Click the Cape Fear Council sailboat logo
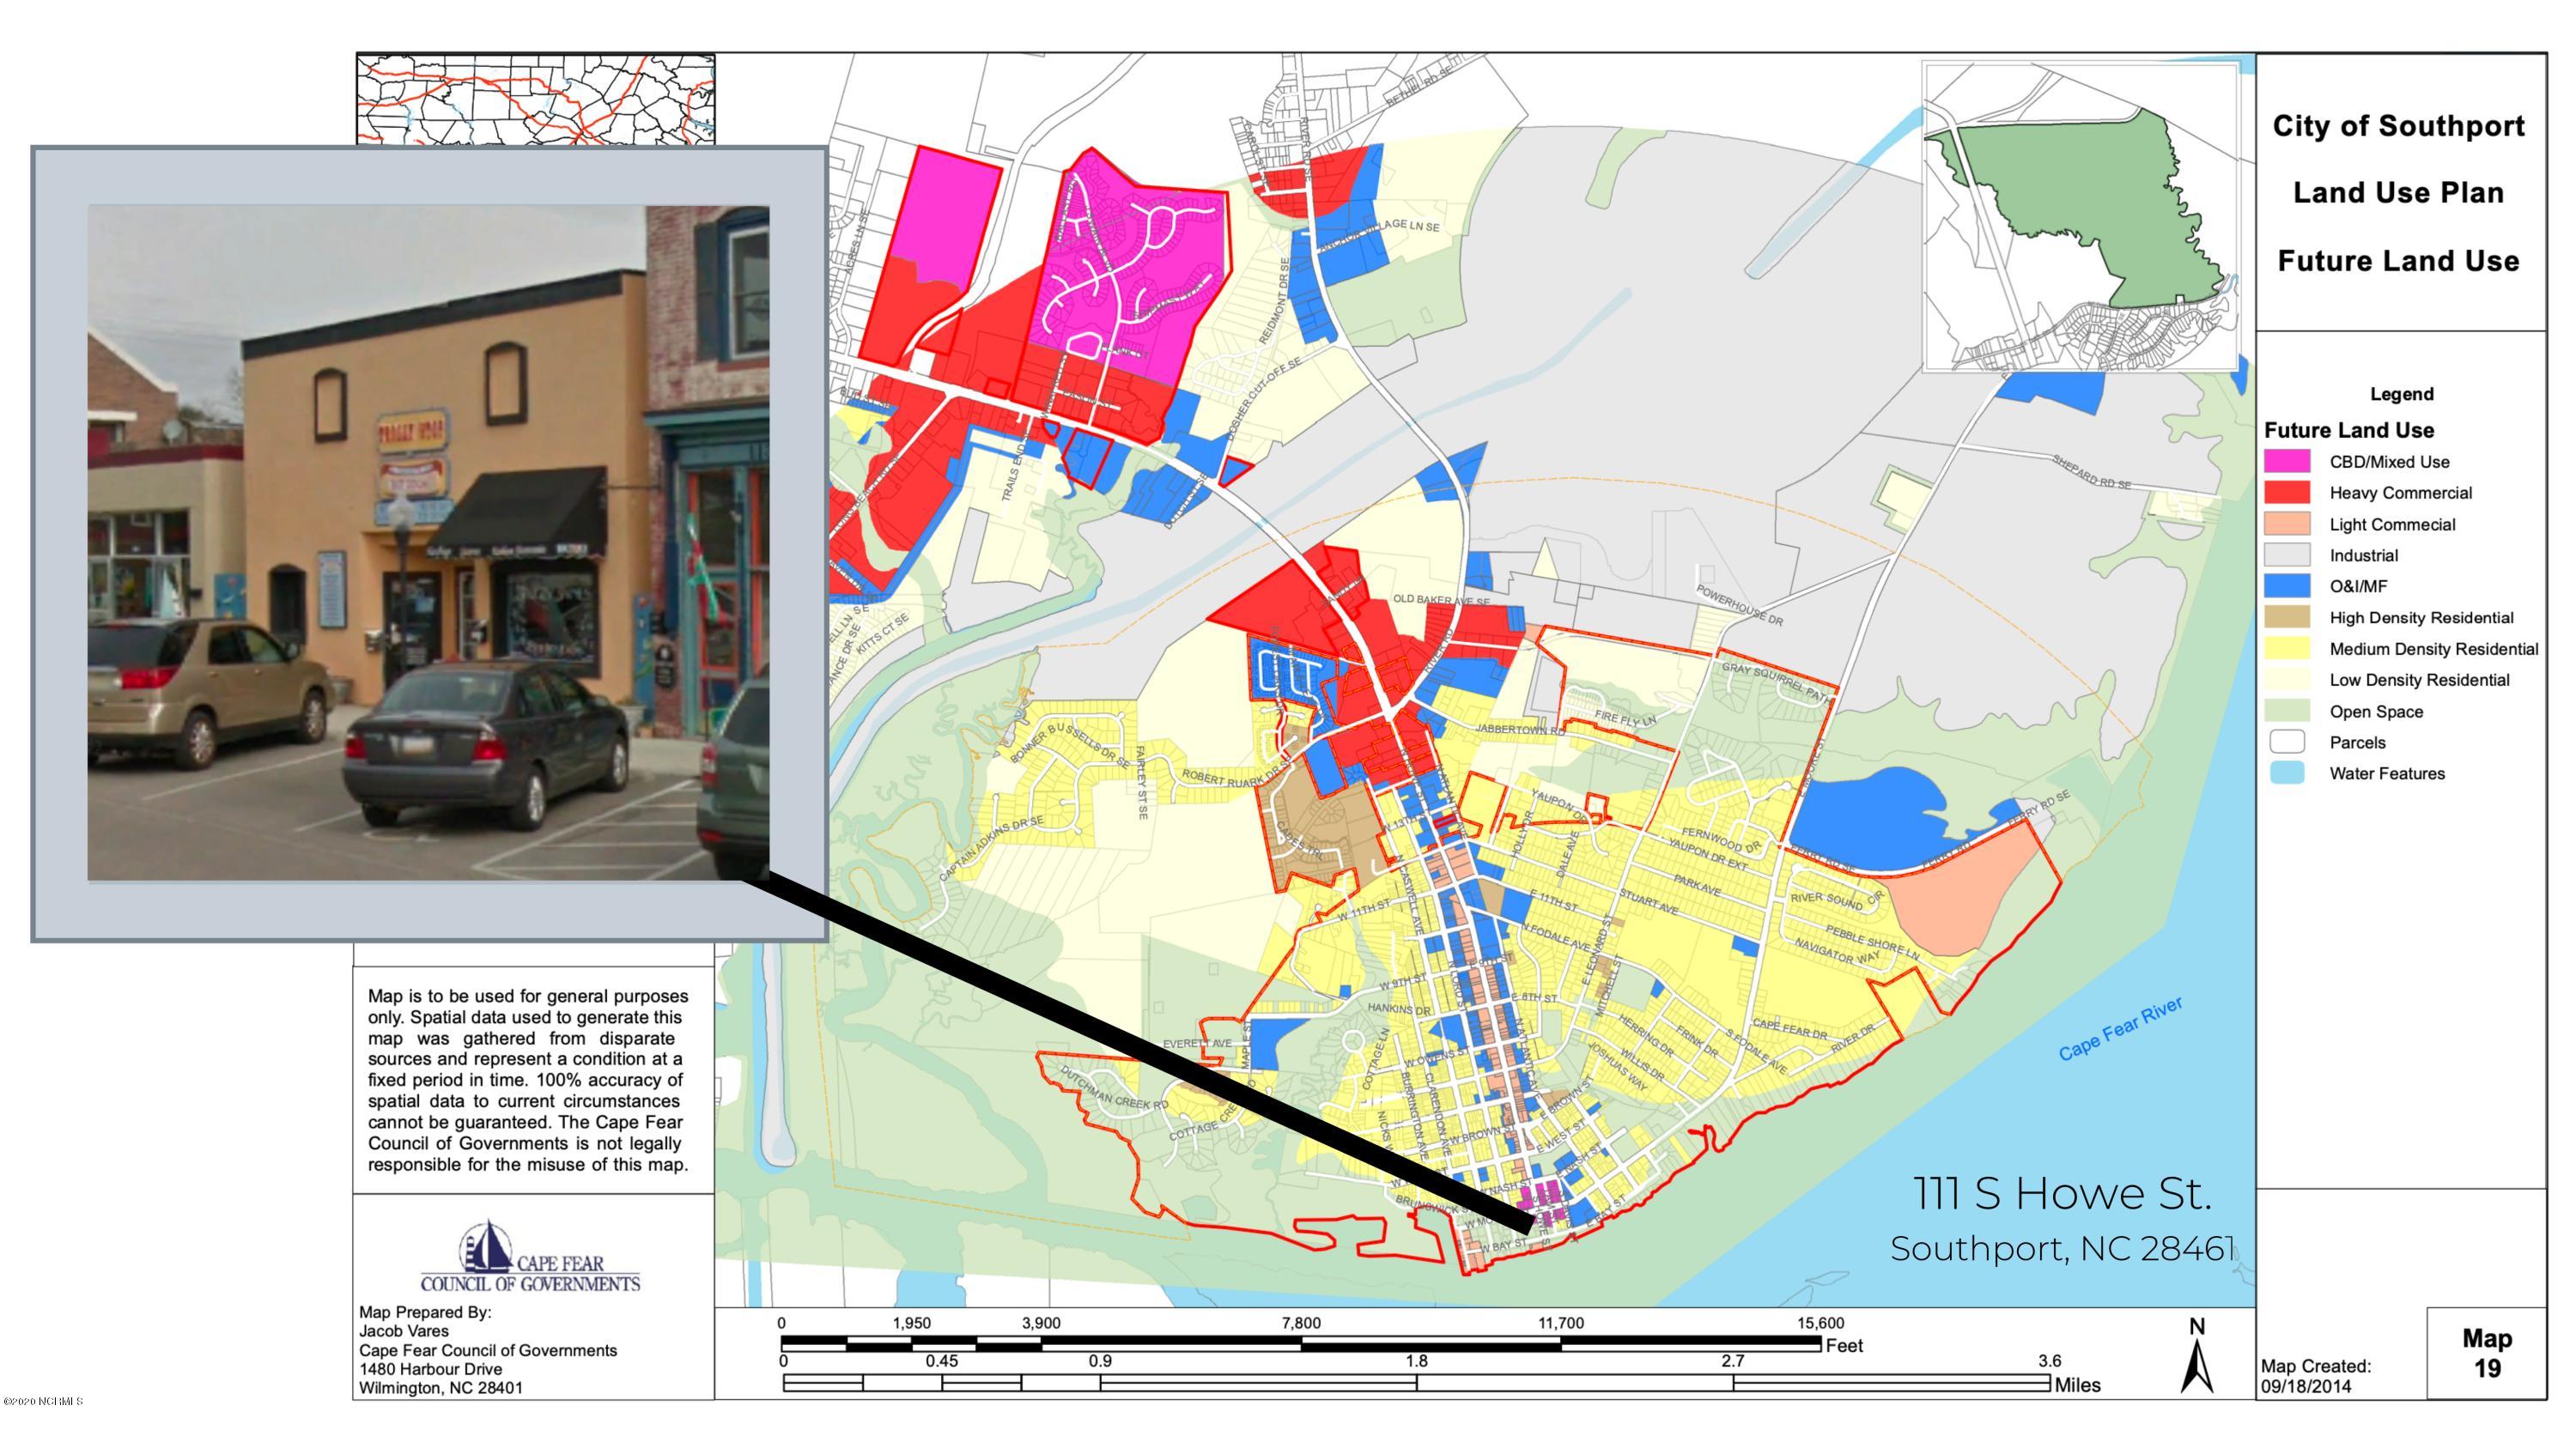Viewport: 2576px width, 1448px height. pos(530,1256)
